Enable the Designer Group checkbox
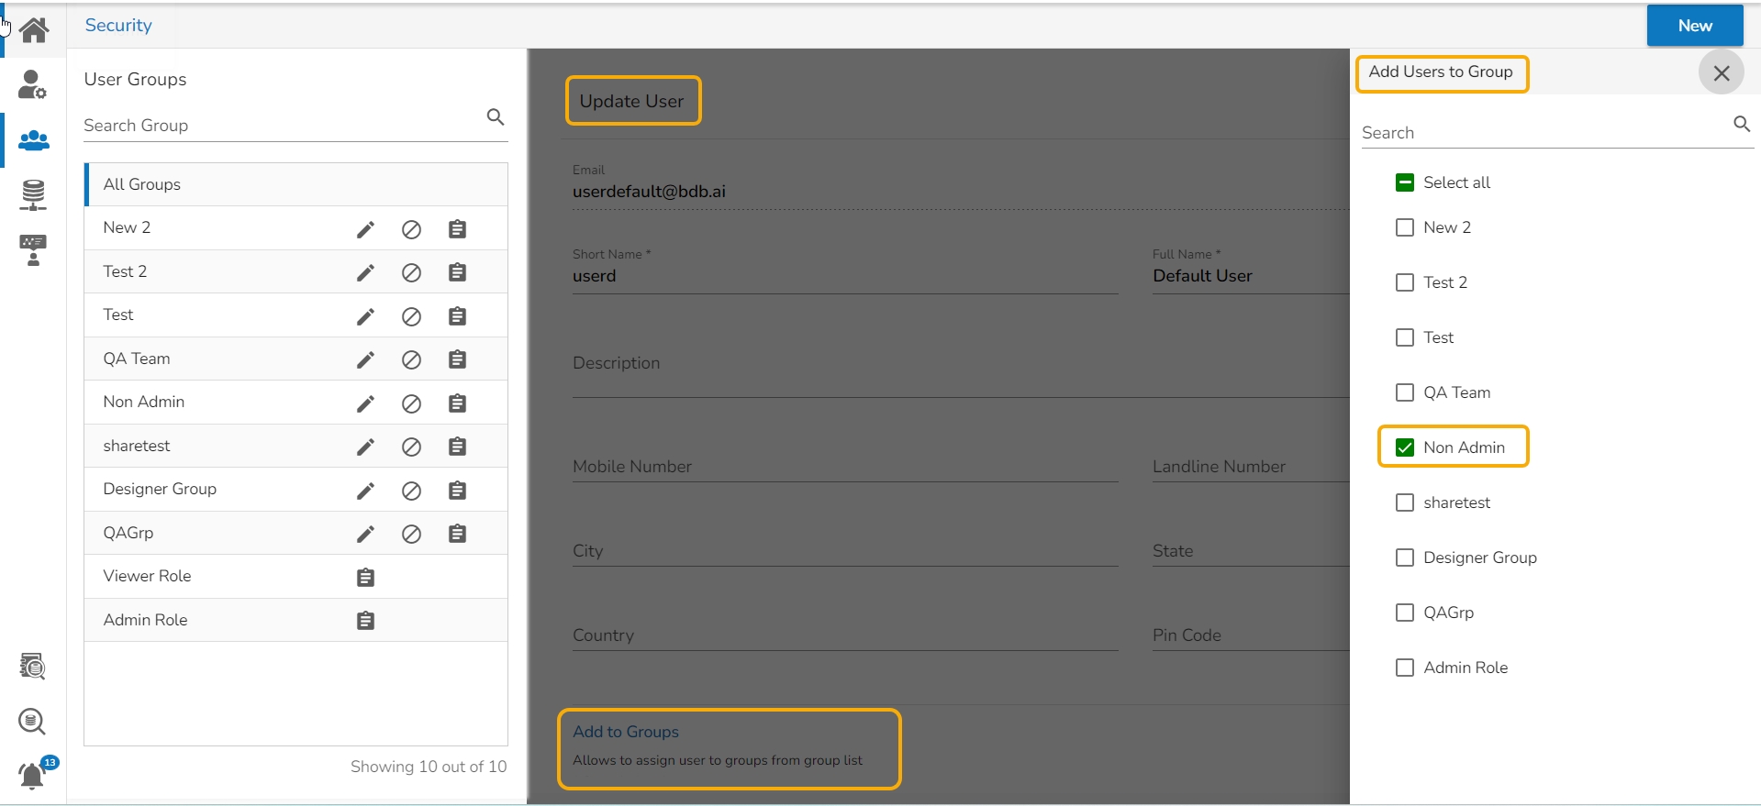Screen dimensions: 1761x806 (1404, 558)
